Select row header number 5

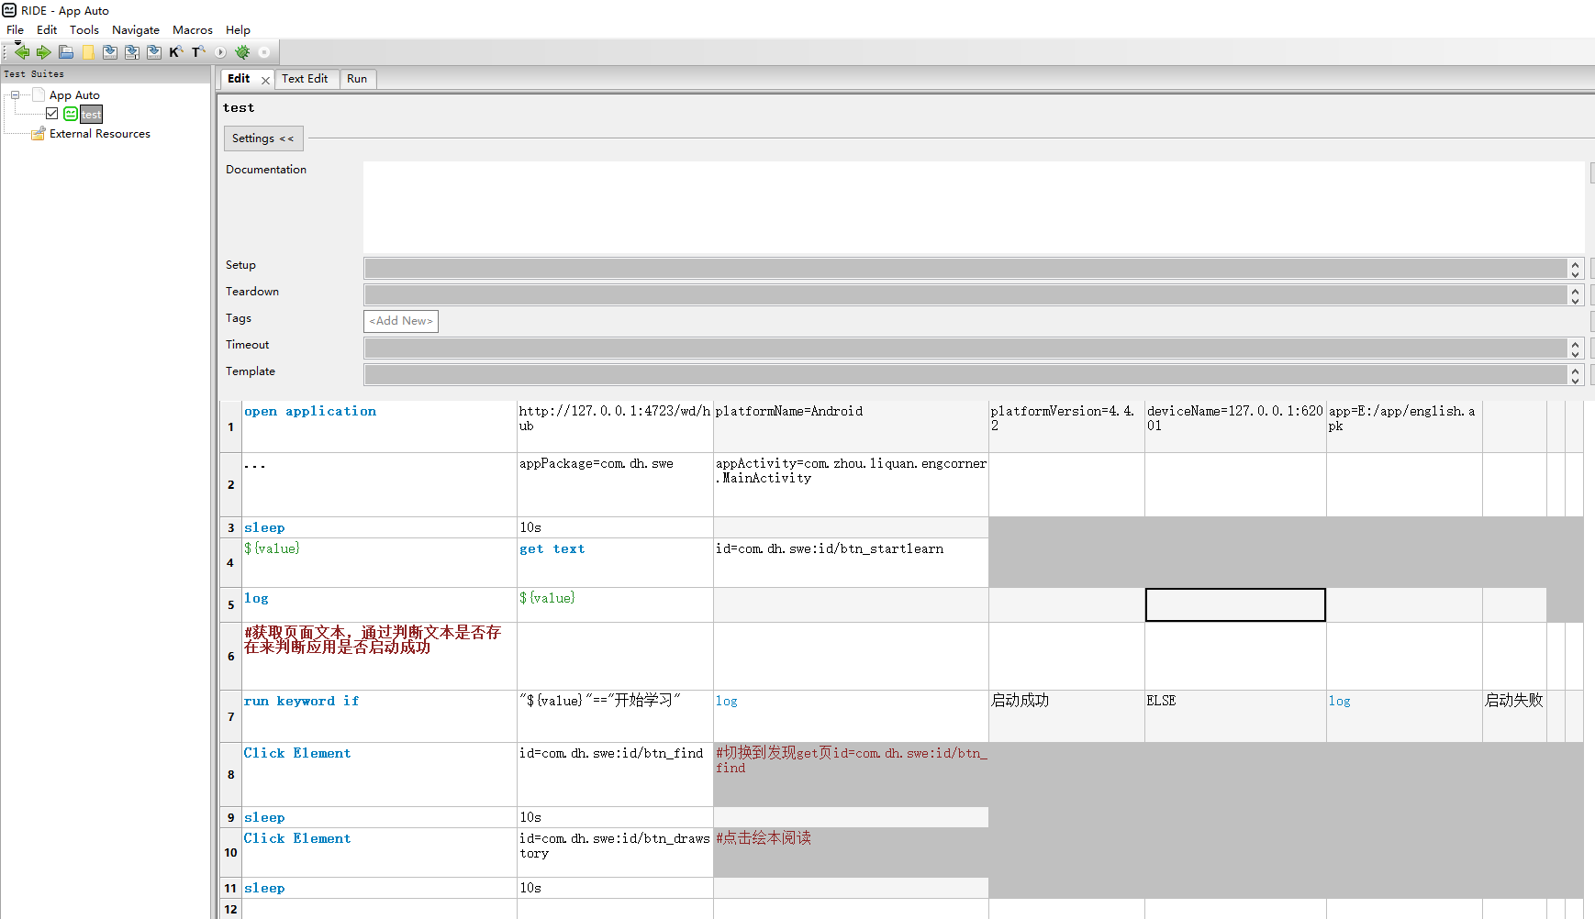(x=230, y=605)
